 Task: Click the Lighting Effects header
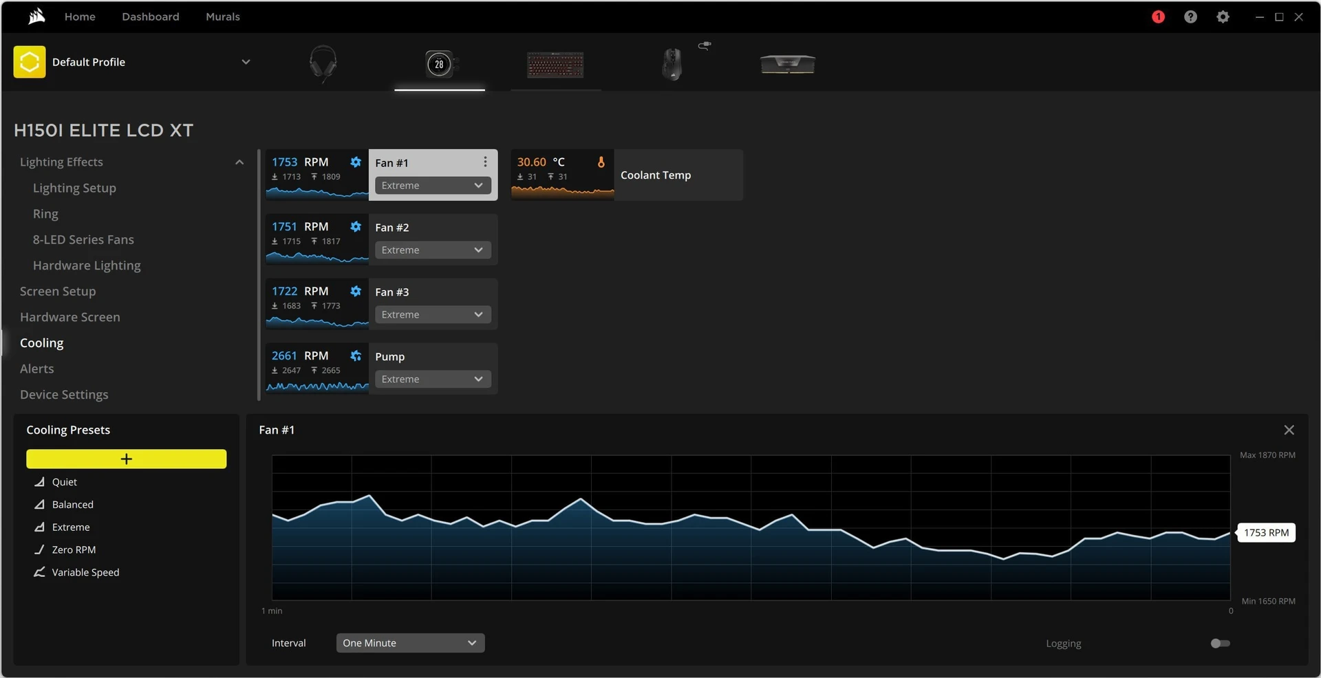point(61,162)
